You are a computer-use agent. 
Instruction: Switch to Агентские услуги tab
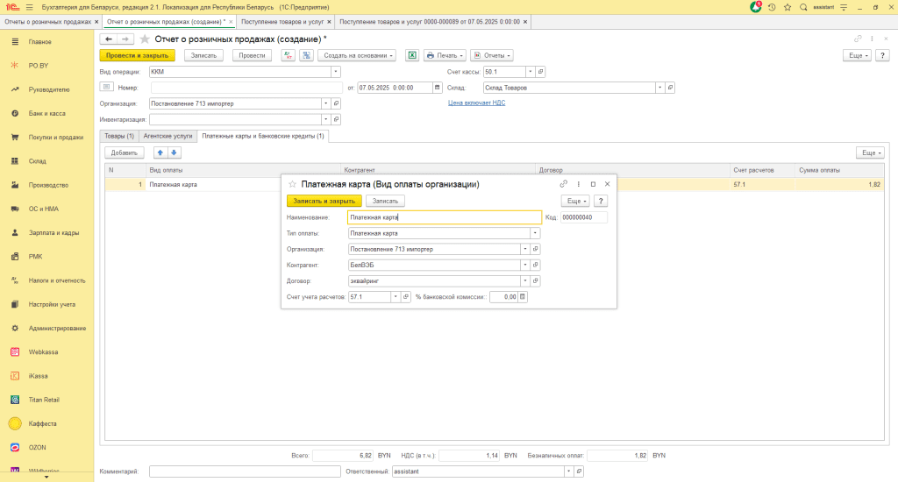coord(167,136)
